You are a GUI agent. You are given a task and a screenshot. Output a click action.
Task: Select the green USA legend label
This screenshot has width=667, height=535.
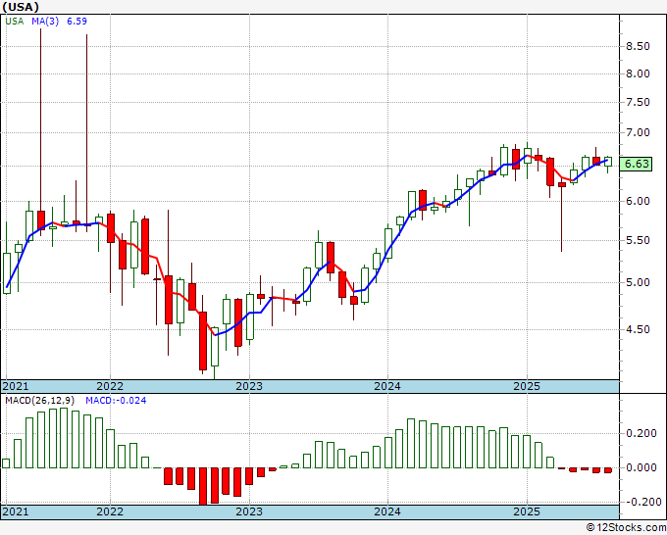pos(15,22)
